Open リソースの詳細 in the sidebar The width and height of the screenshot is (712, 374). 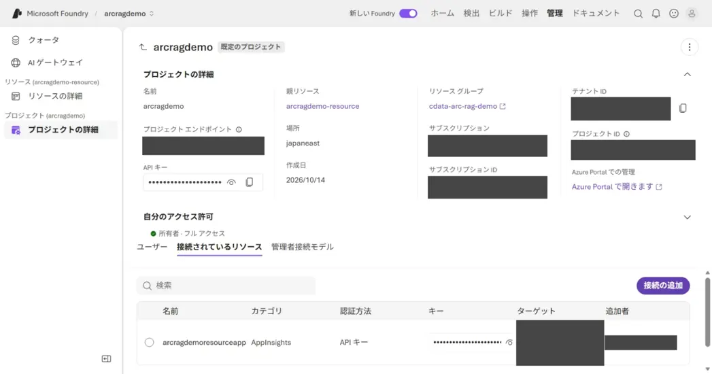pyautogui.click(x=61, y=97)
